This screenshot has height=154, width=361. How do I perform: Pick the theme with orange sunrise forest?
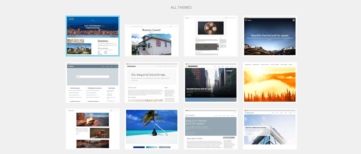click(x=270, y=82)
